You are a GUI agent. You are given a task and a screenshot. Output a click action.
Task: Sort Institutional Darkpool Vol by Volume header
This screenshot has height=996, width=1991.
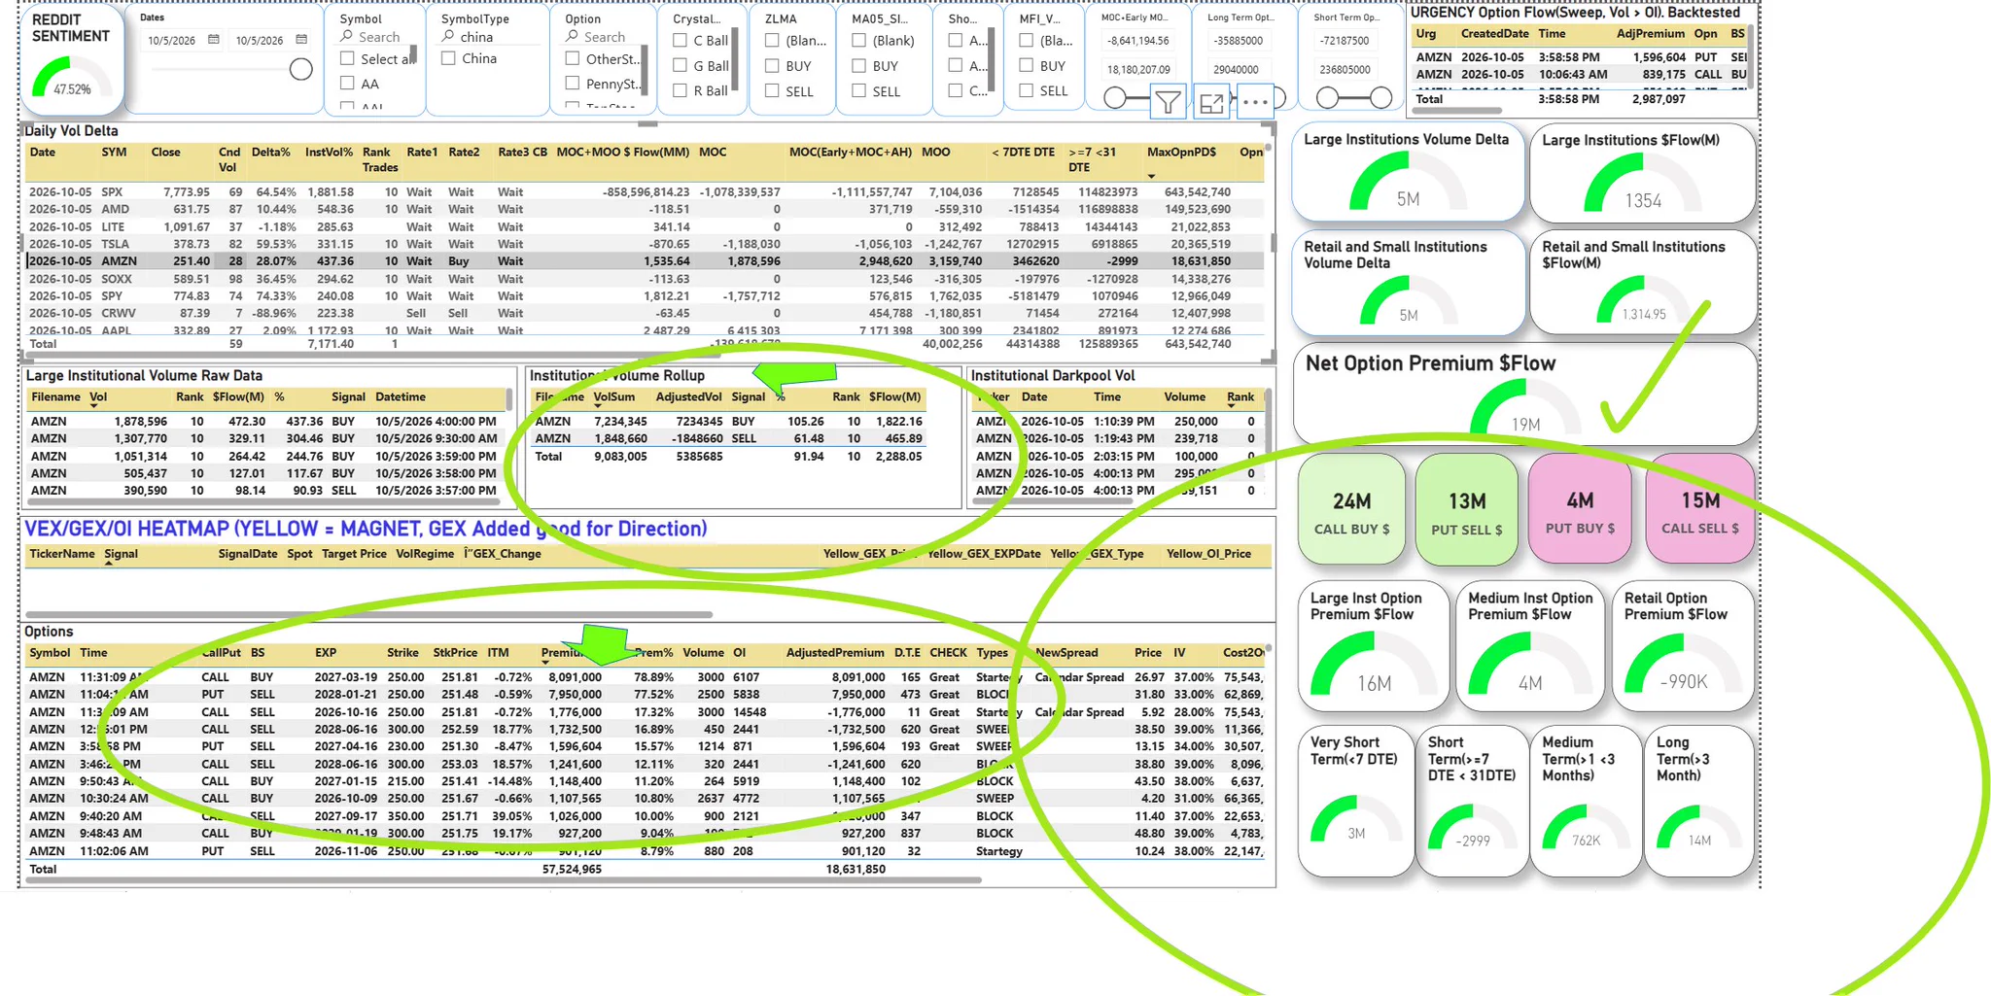(1184, 397)
